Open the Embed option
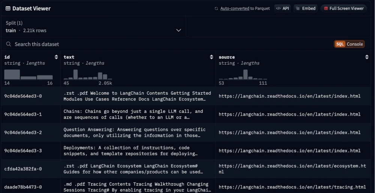375x193 pixels. pyautogui.click(x=305, y=8)
